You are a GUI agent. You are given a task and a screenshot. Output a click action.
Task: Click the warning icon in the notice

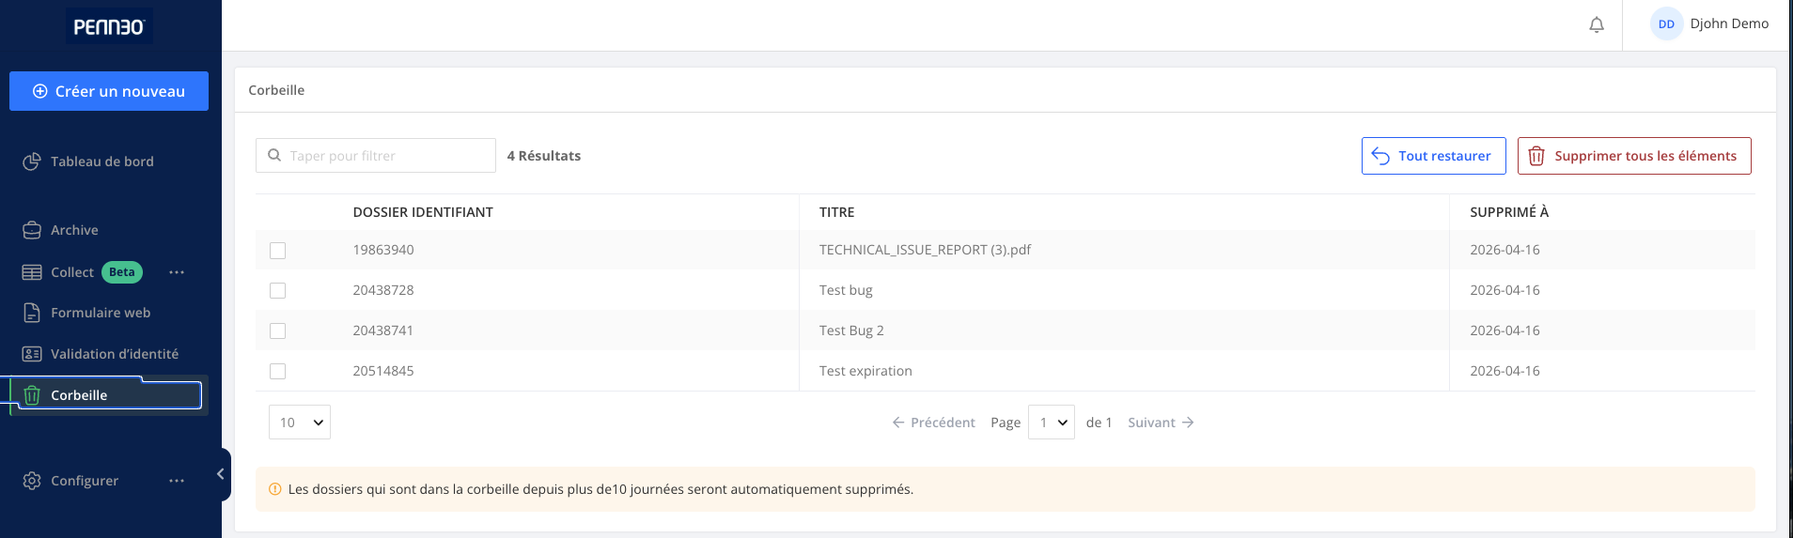[x=275, y=489]
